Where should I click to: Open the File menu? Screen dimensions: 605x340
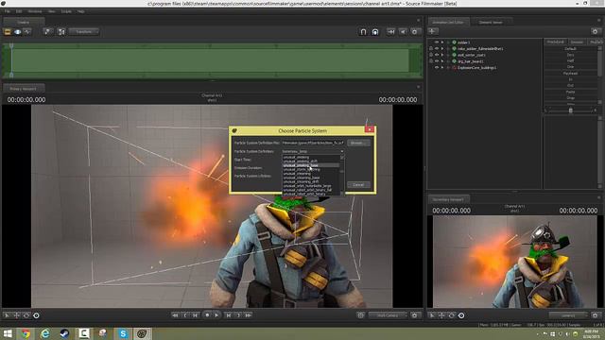coord(8,11)
